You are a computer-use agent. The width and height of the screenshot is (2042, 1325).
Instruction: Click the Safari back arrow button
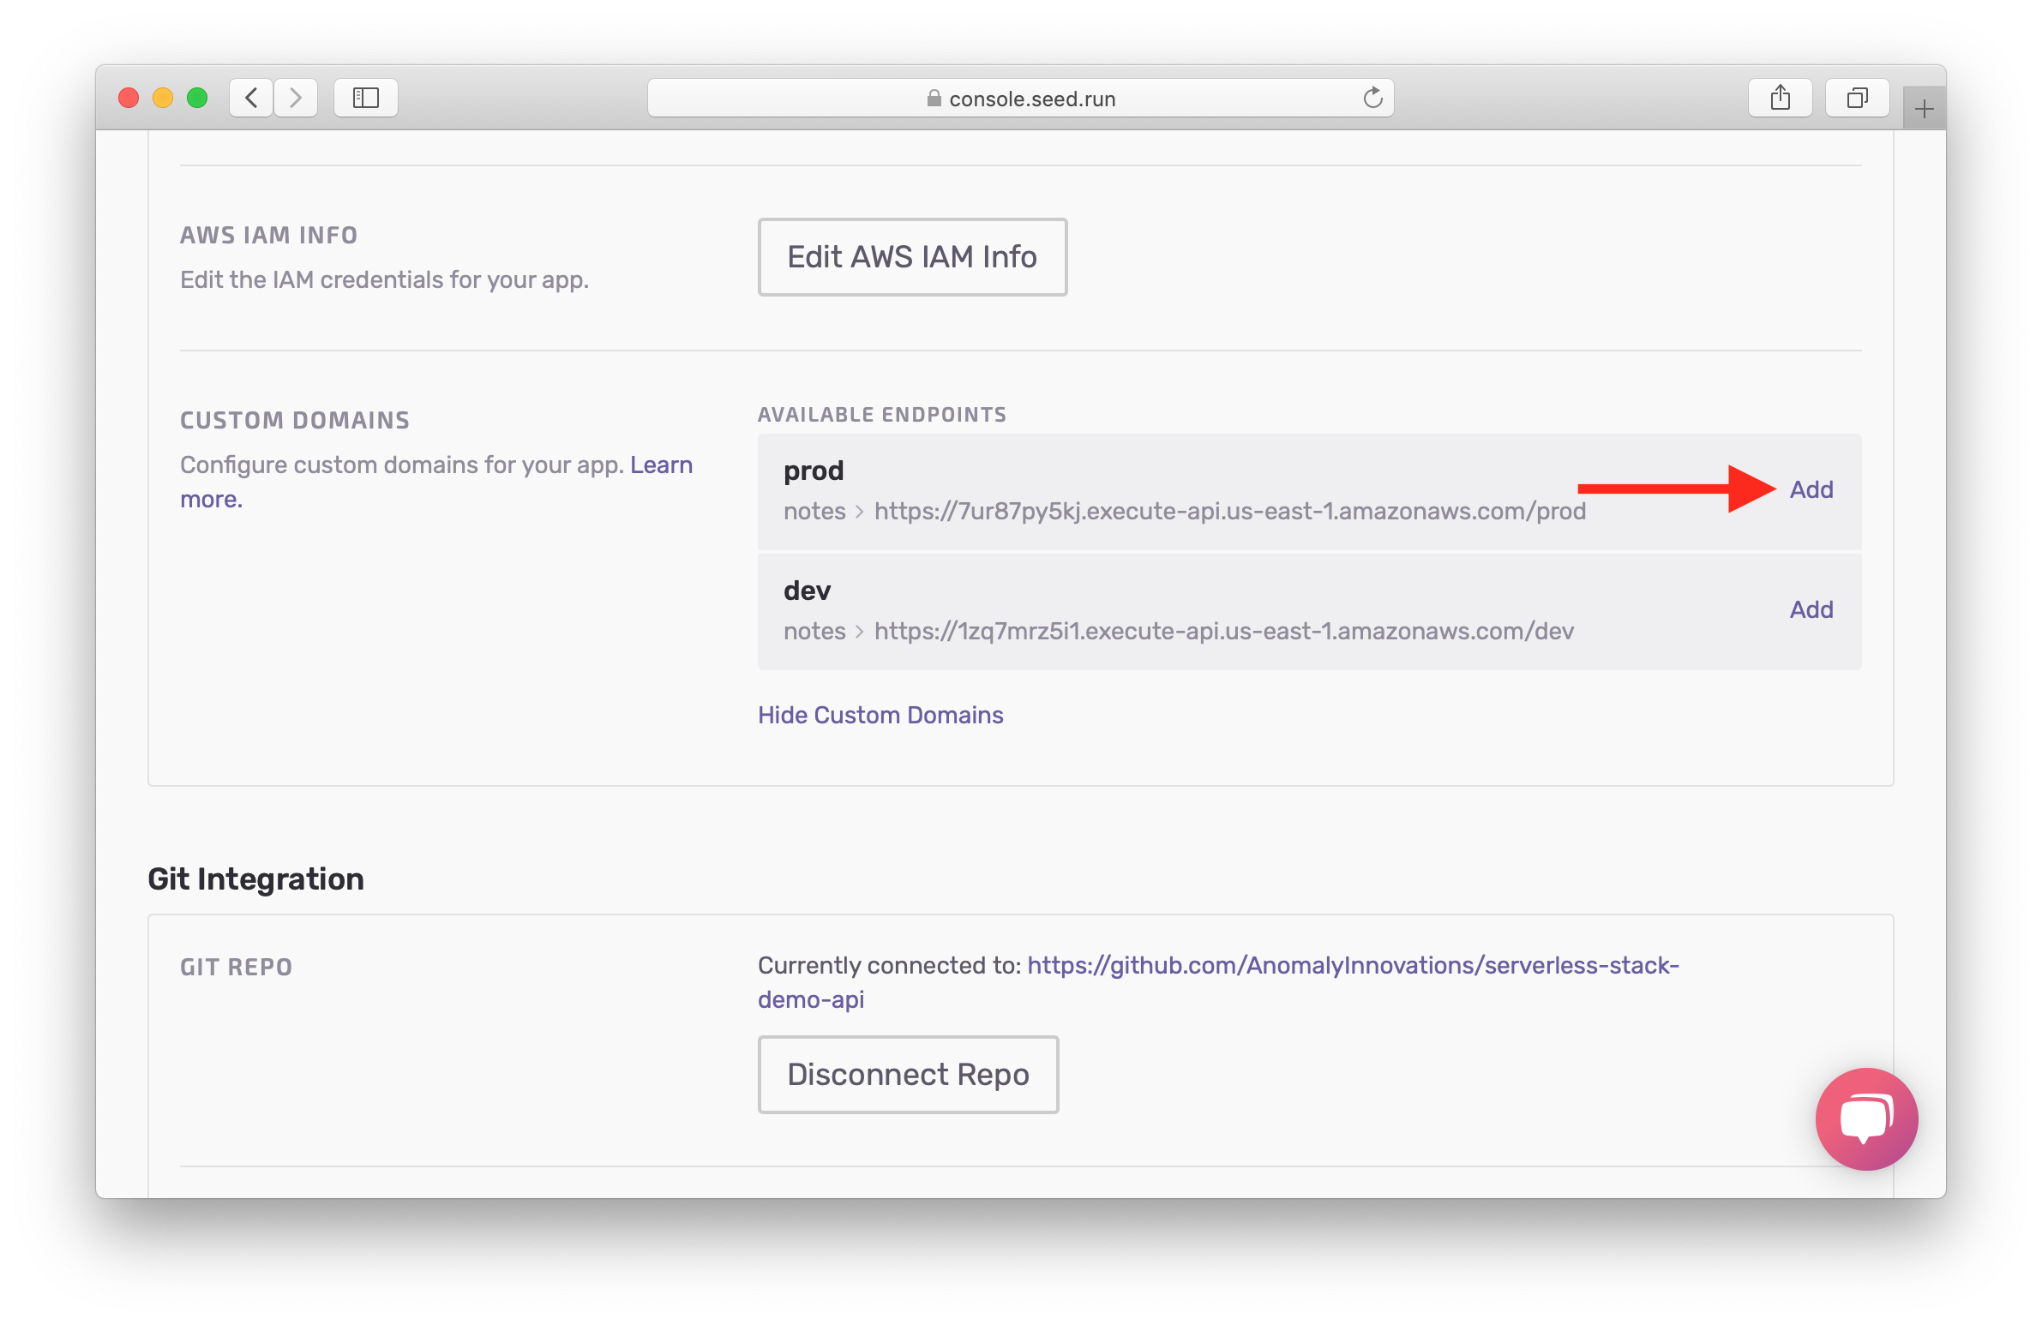[x=251, y=98]
